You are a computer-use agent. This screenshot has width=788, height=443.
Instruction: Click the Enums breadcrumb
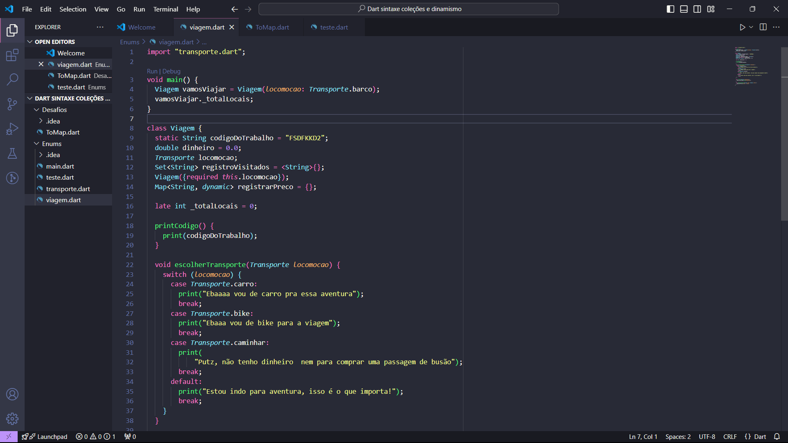(x=130, y=42)
